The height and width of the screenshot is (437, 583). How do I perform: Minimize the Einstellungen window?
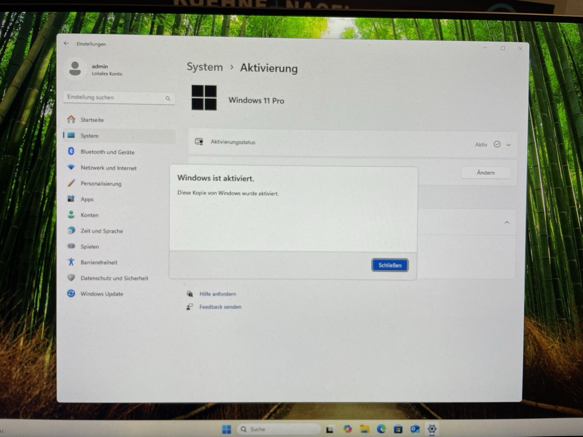pyautogui.click(x=485, y=48)
